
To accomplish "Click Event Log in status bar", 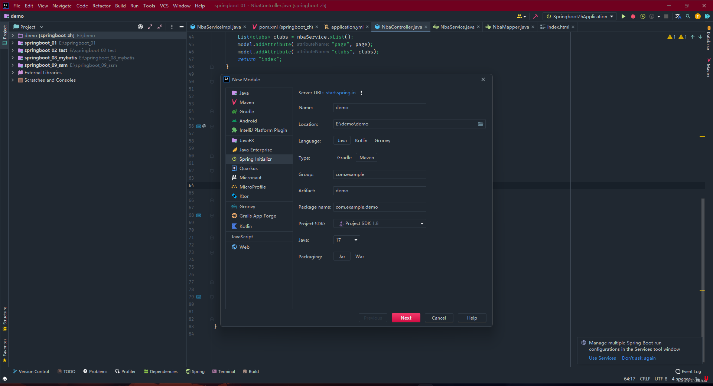I will (688, 372).
